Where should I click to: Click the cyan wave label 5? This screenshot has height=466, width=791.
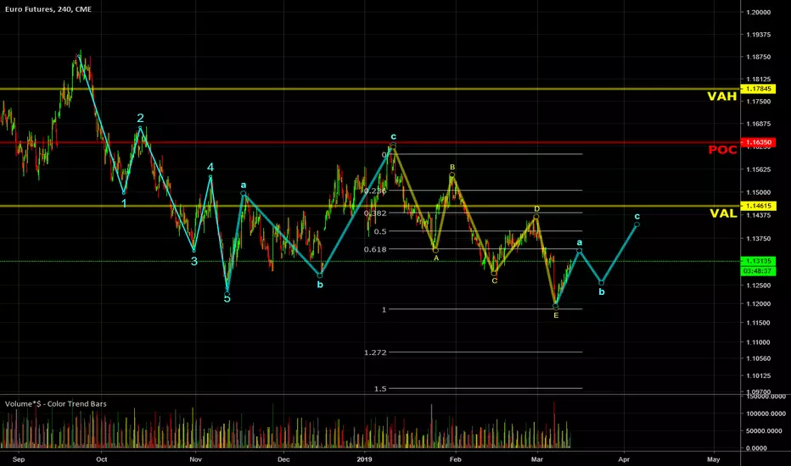coord(227,298)
